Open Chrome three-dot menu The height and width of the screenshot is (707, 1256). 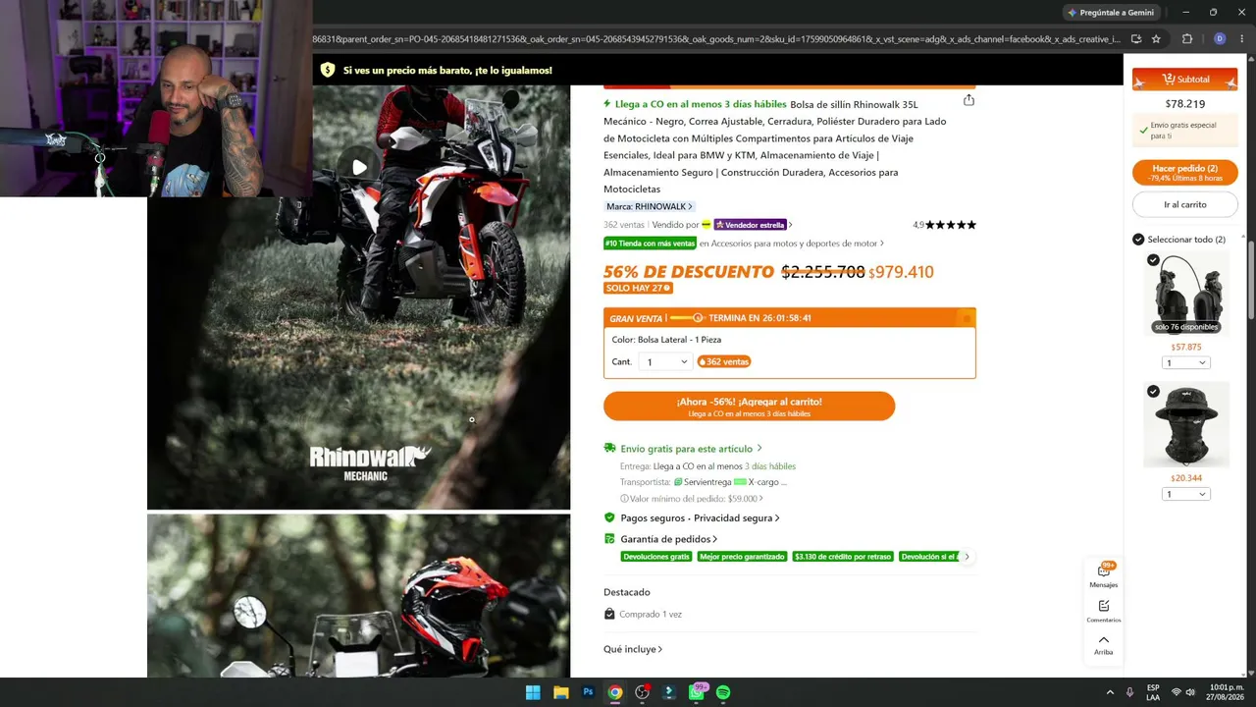click(x=1242, y=39)
